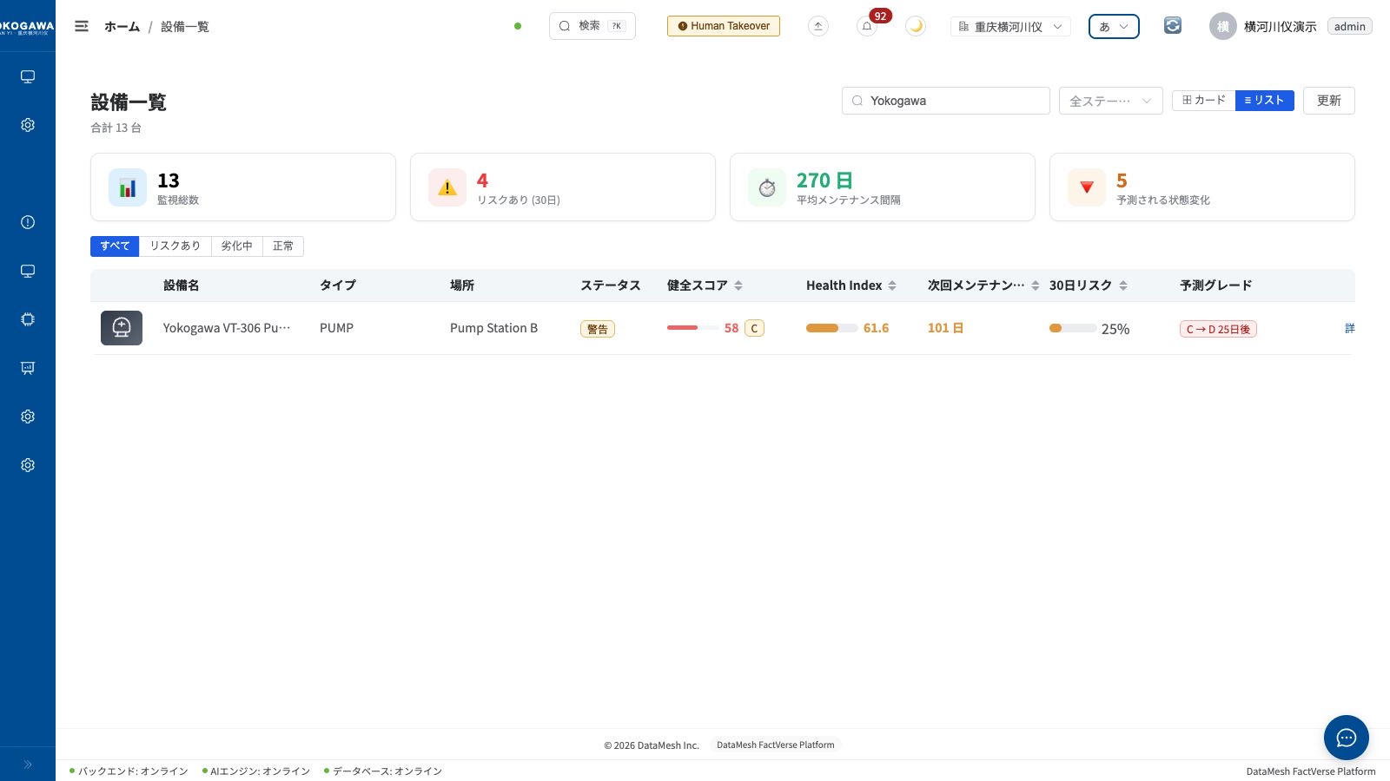Select the リスクあり filter tab
Viewport: 1390px width, 781px height.
coord(175,246)
